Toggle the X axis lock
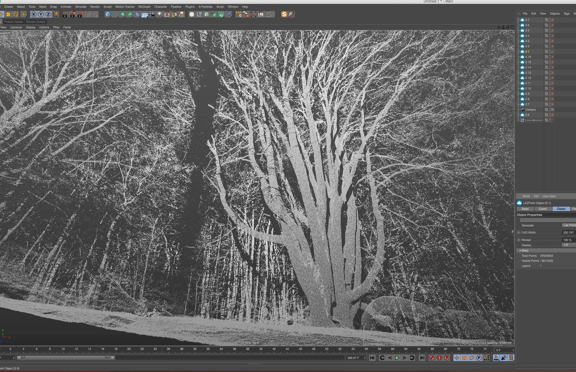Image resolution: width=576 pixels, height=372 pixels. pyautogui.click(x=33, y=15)
